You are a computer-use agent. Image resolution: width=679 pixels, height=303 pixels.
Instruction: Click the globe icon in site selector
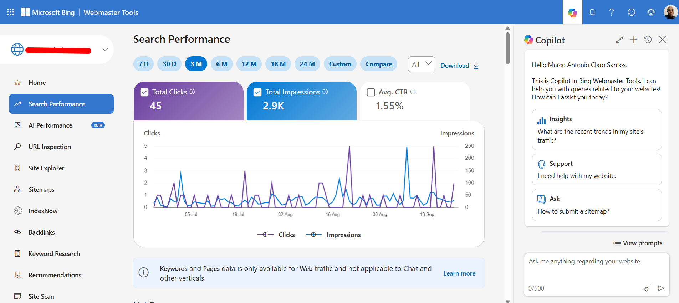coord(17,50)
